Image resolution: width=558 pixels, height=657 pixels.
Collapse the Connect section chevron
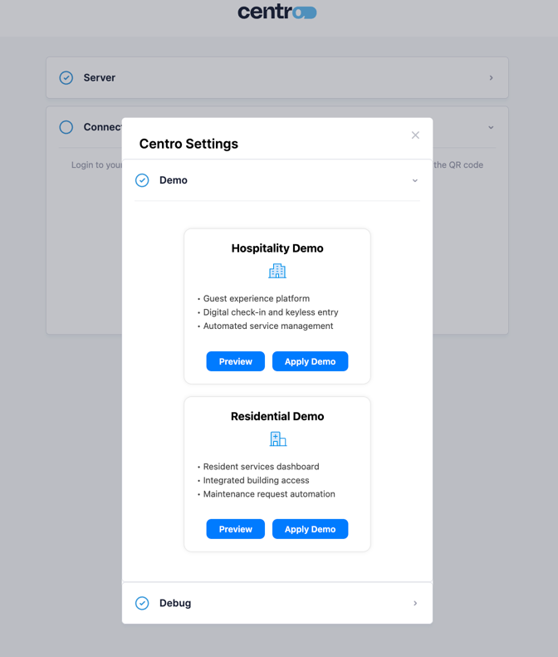(x=491, y=128)
